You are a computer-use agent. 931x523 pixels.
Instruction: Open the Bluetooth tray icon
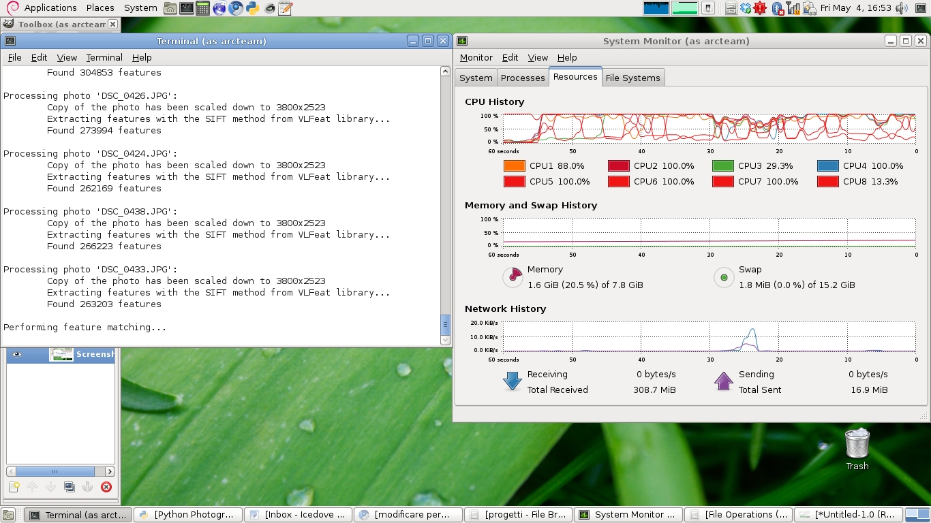[778, 8]
